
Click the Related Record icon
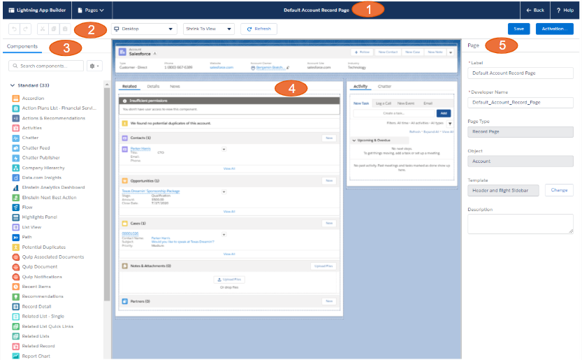pyautogui.click(x=15, y=346)
